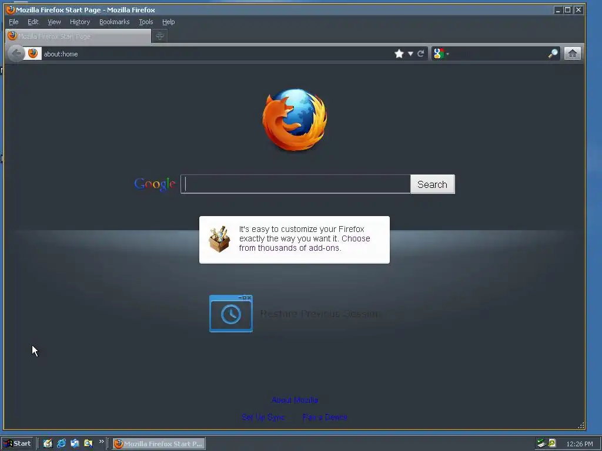Open the Edit menu
The width and height of the screenshot is (602, 451).
coord(33,22)
